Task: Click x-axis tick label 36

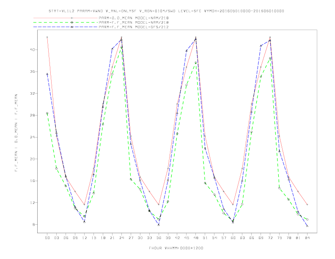Action: [159, 238]
